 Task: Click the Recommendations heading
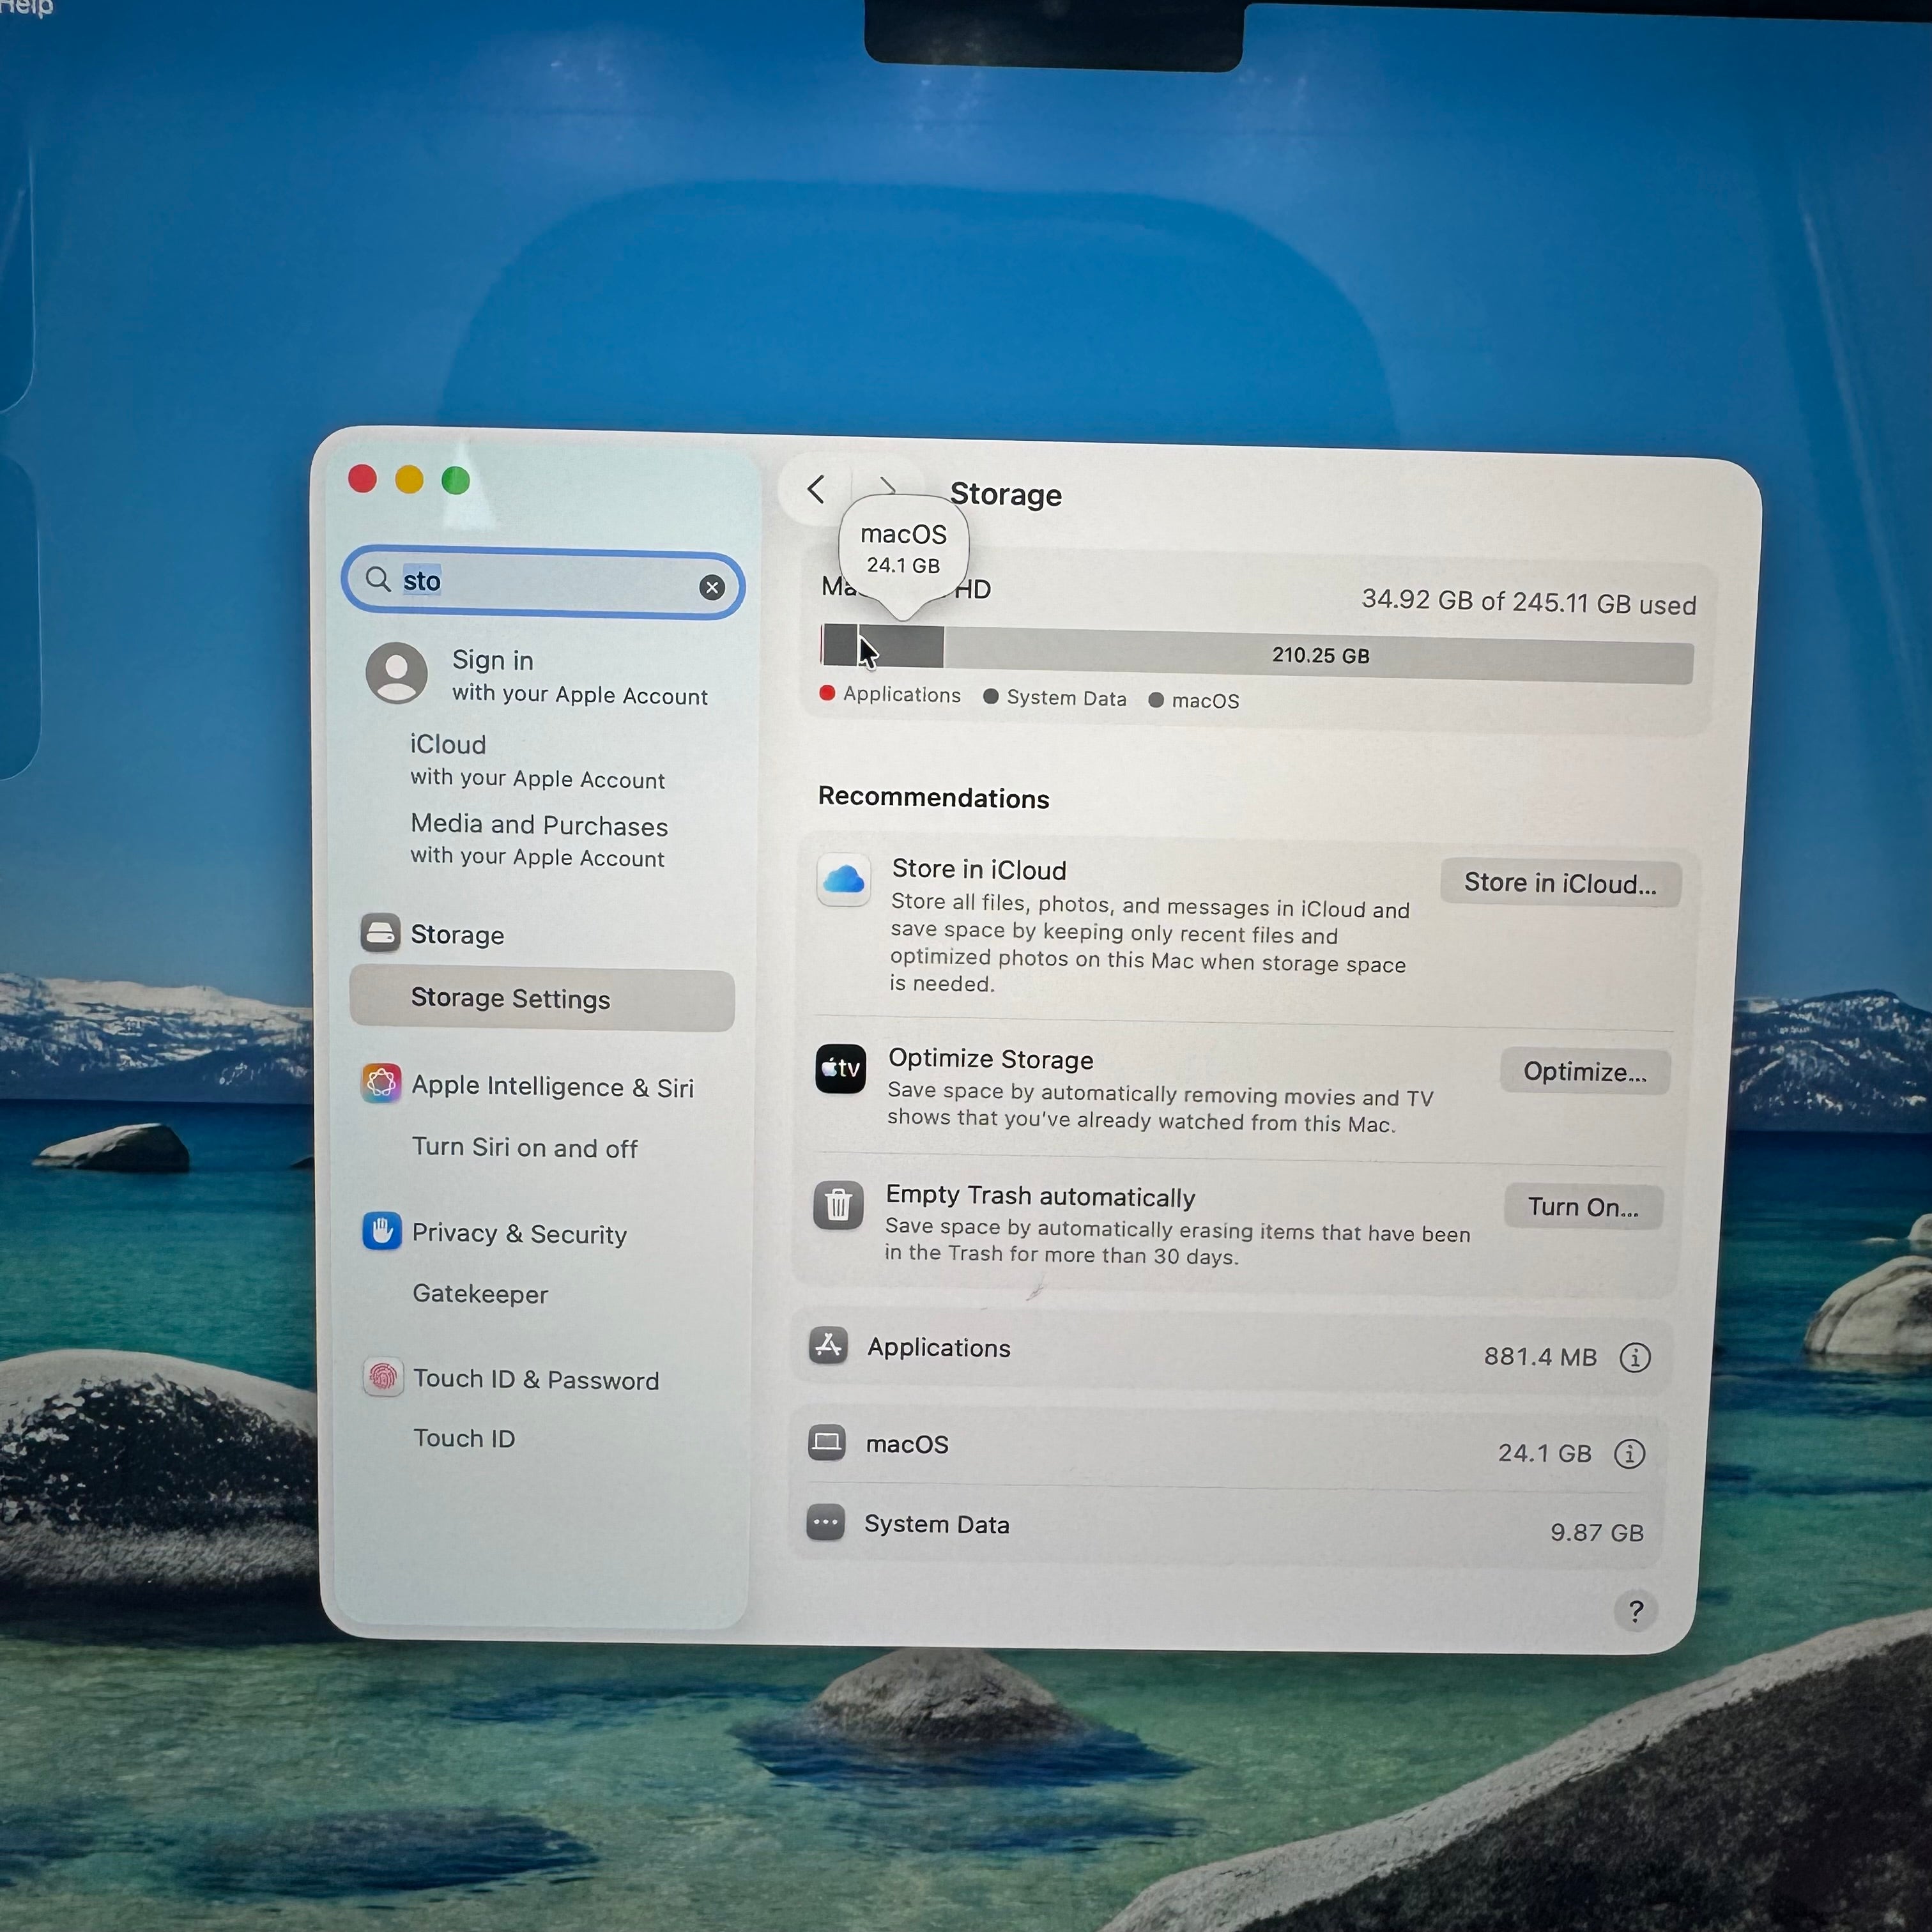(x=934, y=797)
